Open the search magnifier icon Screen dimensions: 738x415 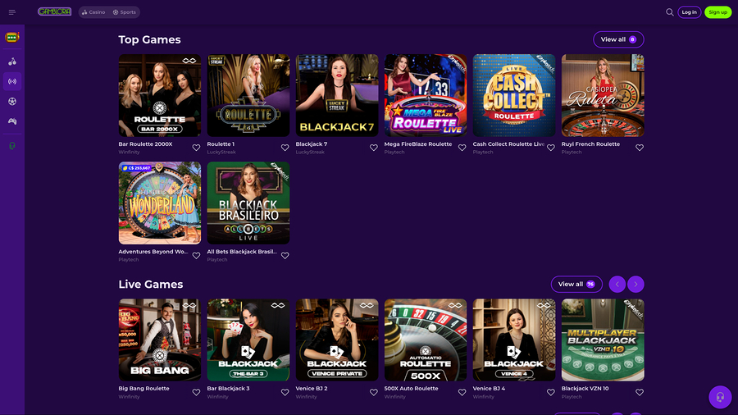tap(669, 12)
